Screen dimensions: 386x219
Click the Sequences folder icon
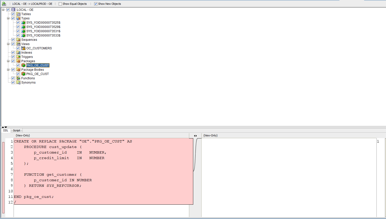coord(18,40)
